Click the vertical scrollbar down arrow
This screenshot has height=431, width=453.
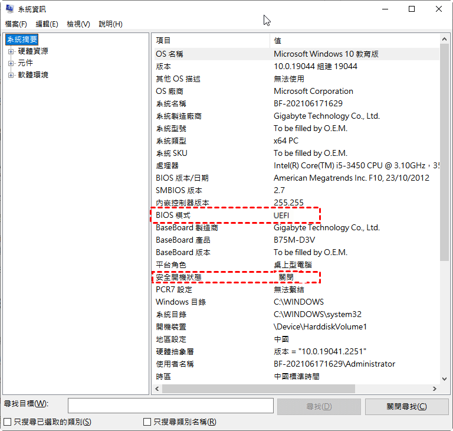click(x=444, y=378)
